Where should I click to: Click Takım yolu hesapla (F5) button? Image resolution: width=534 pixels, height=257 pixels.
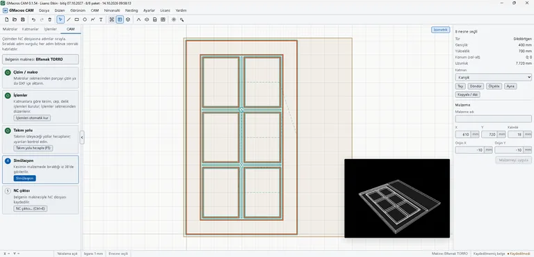[x=33, y=148]
